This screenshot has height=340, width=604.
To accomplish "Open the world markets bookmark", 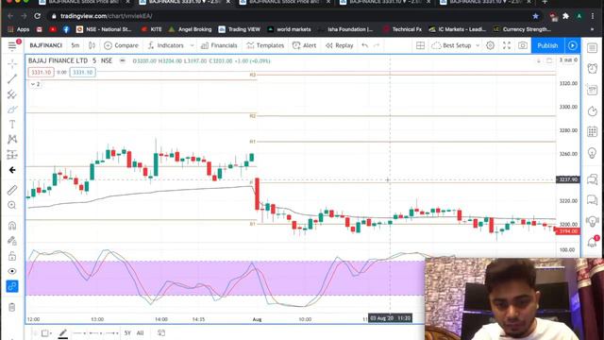I will click(x=290, y=29).
